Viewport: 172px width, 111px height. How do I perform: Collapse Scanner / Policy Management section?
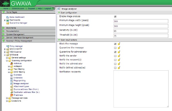click(4, 41)
